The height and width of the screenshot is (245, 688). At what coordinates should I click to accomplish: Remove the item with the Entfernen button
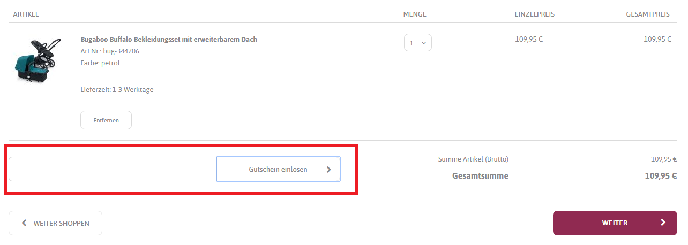click(106, 120)
